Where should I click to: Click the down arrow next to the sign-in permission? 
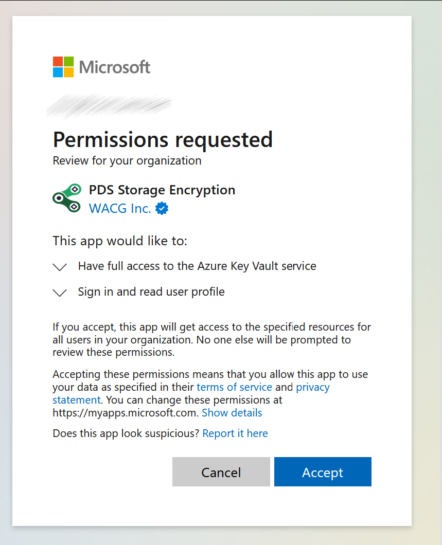(x=60, y=292)
